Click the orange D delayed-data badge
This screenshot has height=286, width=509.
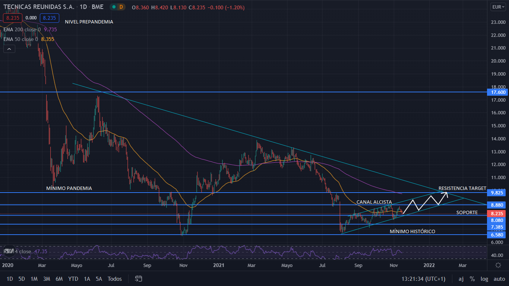[x=121, y=7]
